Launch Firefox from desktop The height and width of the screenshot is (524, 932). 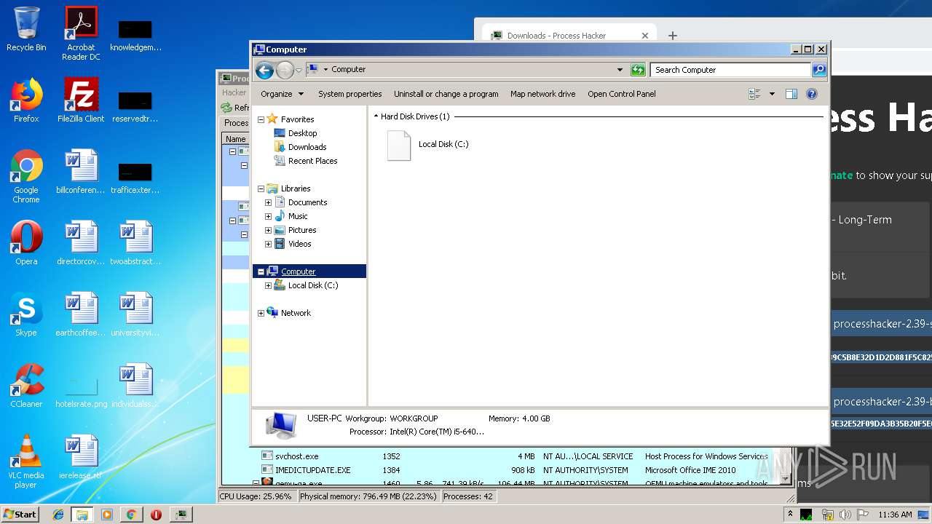pyautogui.click(x=26, y=100)
